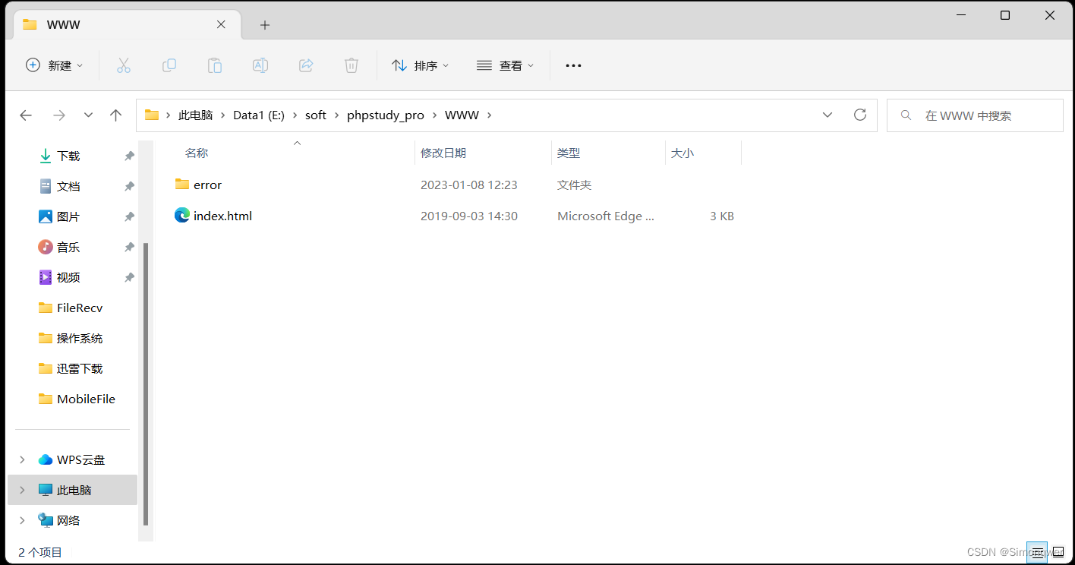
Task: Select 此电脑 in the address breadcrumb
Action: (x=195, y=115)
